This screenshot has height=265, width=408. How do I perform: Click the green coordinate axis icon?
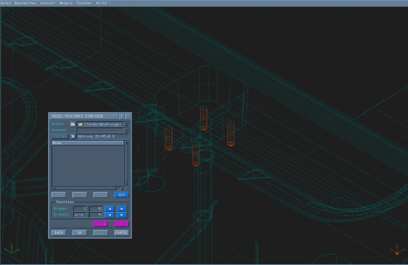click(12, 249)
